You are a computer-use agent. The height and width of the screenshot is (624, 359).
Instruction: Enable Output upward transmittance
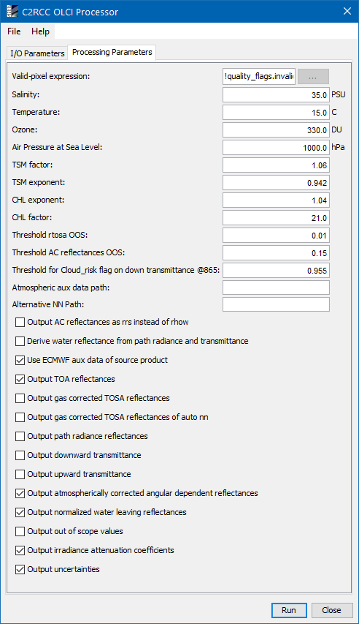coord(20,474)
